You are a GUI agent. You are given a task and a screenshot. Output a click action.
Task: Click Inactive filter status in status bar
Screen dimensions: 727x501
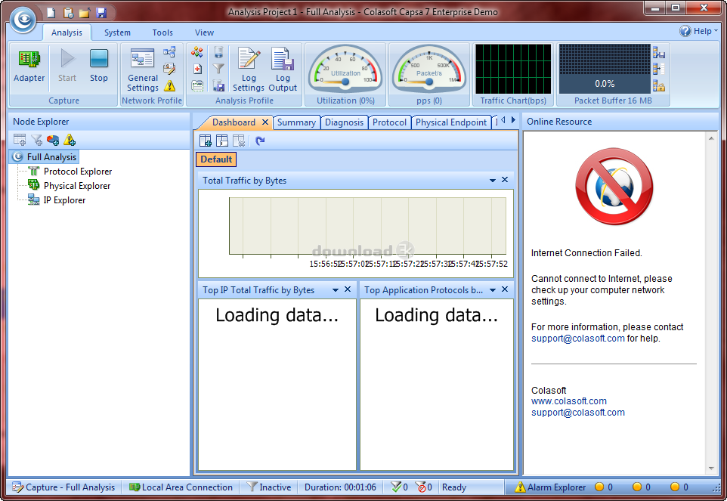coord(269,487)
